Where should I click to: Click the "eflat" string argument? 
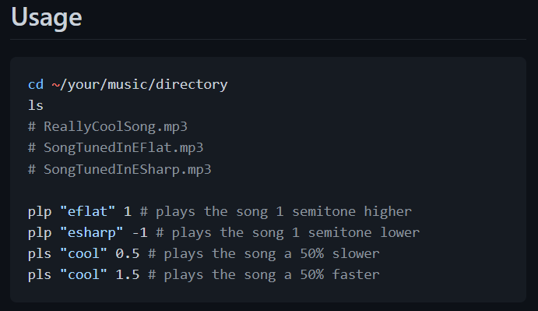tap(87, 211)
